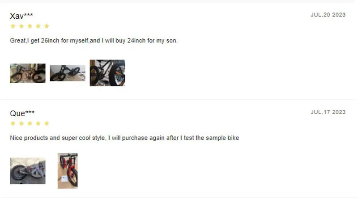The image size is (358, 198).
Task: Click fifth star of Que's rating
Action: [47, 123]
